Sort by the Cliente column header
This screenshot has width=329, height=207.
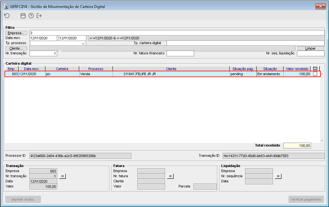pos(171,68)
